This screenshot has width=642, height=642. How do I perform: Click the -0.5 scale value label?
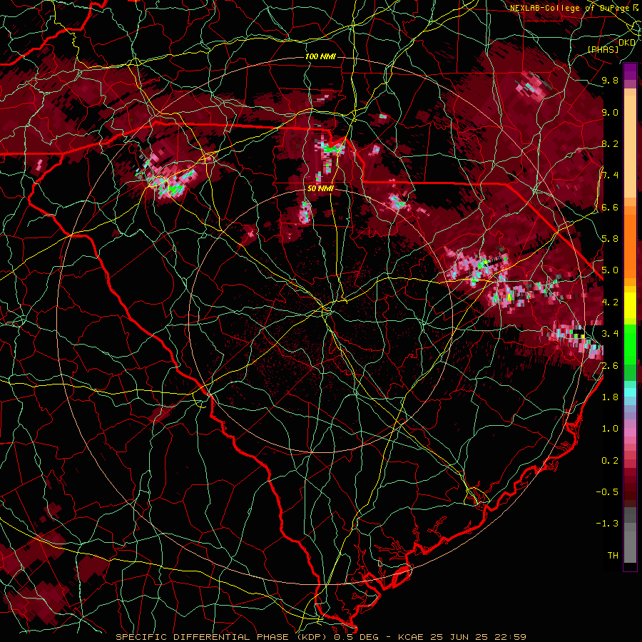607,491
